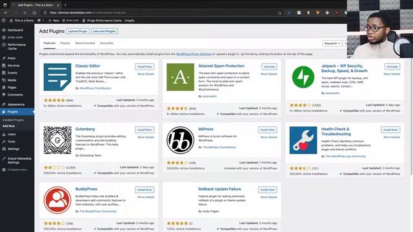Open Performance Cache in sidebar
The width and height of the screenshot is (413, 232).
tap(16, 46)
